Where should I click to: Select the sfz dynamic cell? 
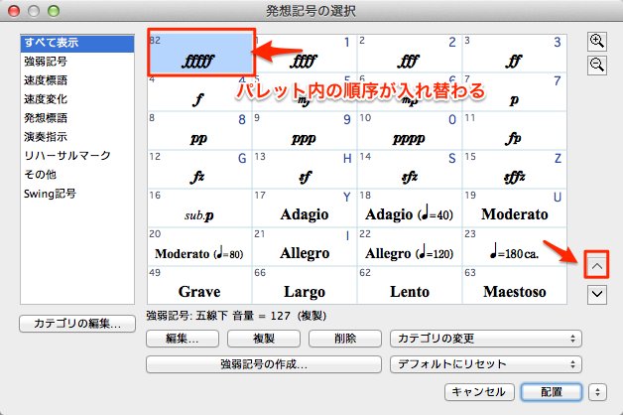coord(410,170)
